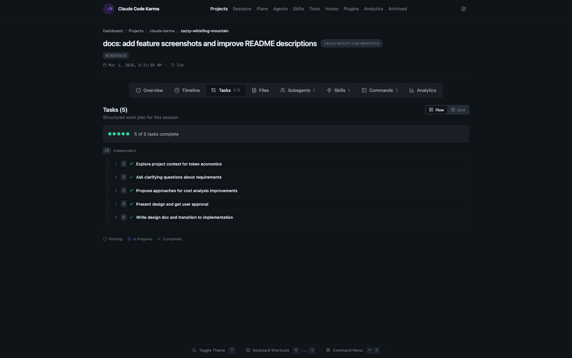Go to claude-karma breadcrumb link
572x358 pixels.
(x=162, y=31)
